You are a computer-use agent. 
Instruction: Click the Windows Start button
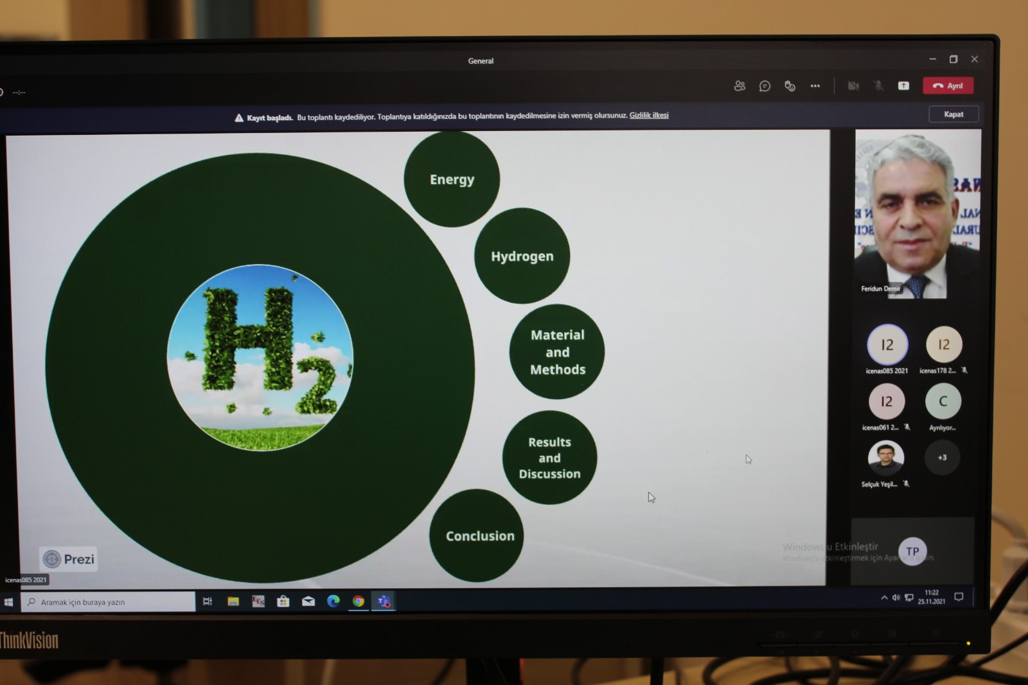(9, 602)
